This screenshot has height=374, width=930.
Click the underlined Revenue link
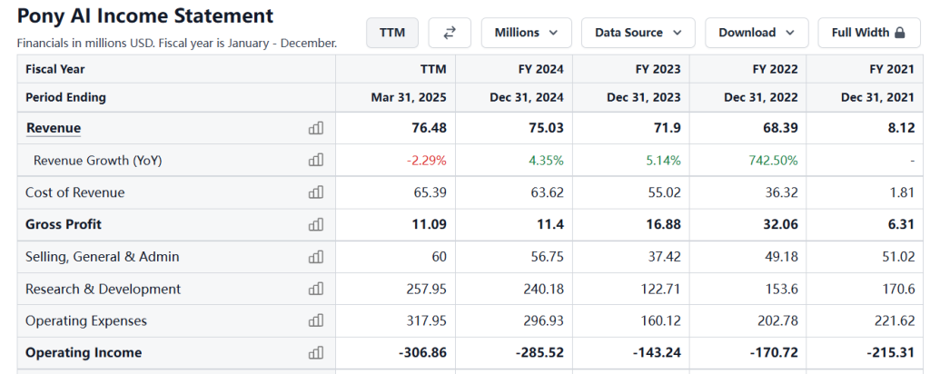click(54, 128)
